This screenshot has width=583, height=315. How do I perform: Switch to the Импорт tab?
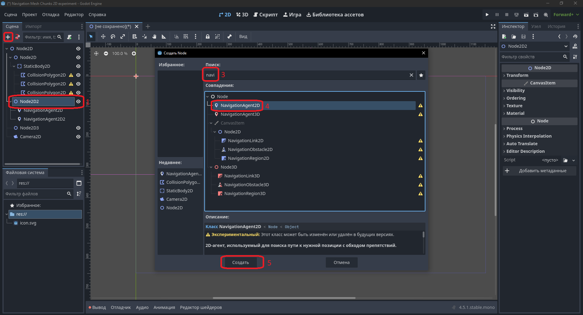tap(33, 26)
